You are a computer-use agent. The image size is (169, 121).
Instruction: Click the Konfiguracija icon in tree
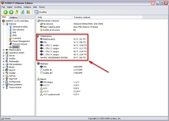click(7, 81)
